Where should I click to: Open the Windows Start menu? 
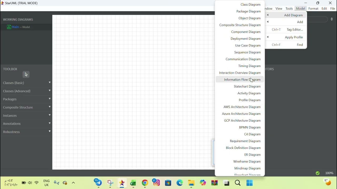249,183
